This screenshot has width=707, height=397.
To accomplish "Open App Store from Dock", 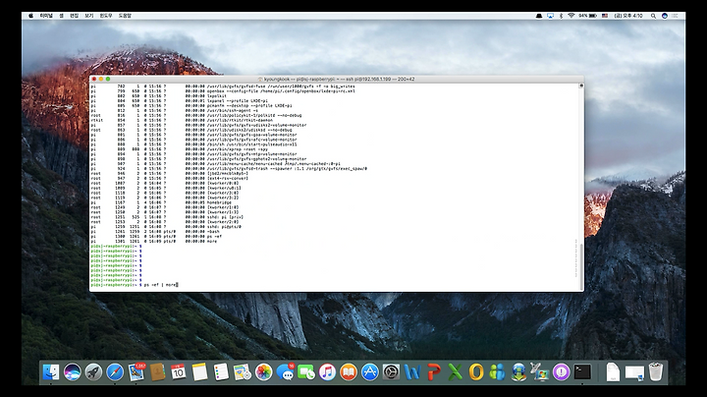I will click(370, 372).
